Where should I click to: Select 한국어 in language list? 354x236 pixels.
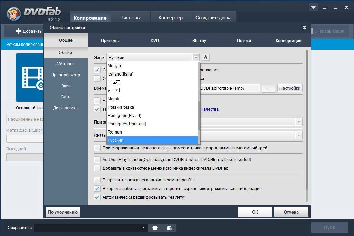pyautogui.click(x=152, y=90)
